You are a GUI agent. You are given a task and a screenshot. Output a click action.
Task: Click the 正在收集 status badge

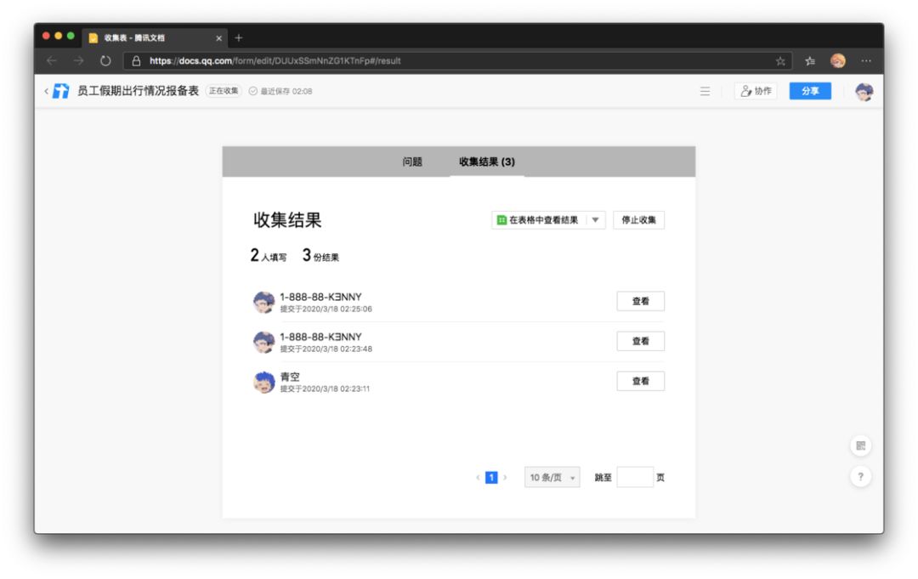coord(224,91)
